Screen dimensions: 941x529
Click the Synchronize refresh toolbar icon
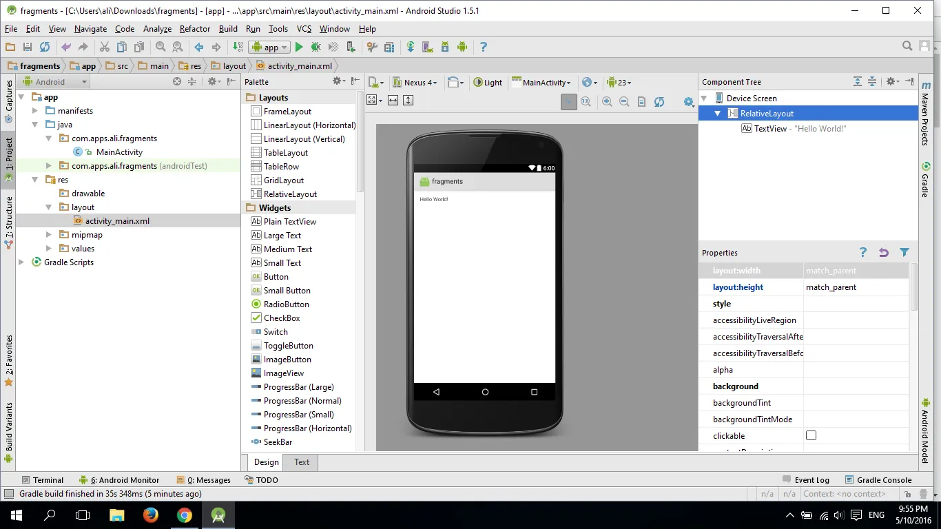coord(45,47)
